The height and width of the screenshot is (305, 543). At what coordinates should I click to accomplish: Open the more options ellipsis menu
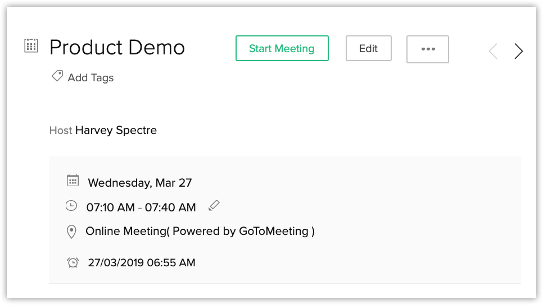coord(428,49)
